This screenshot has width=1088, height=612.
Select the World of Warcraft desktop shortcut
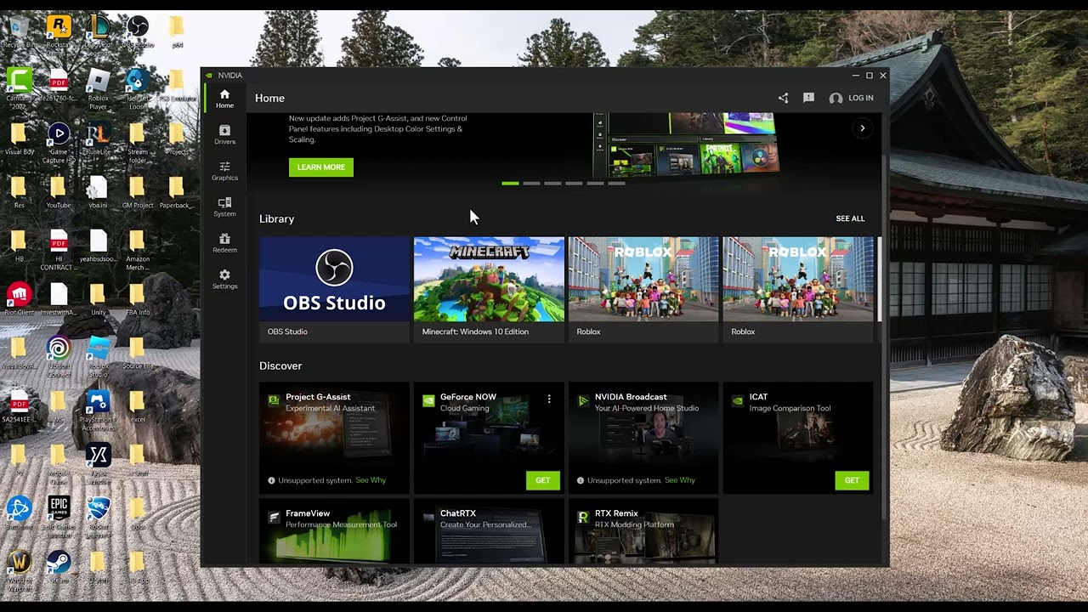point(19,570)
